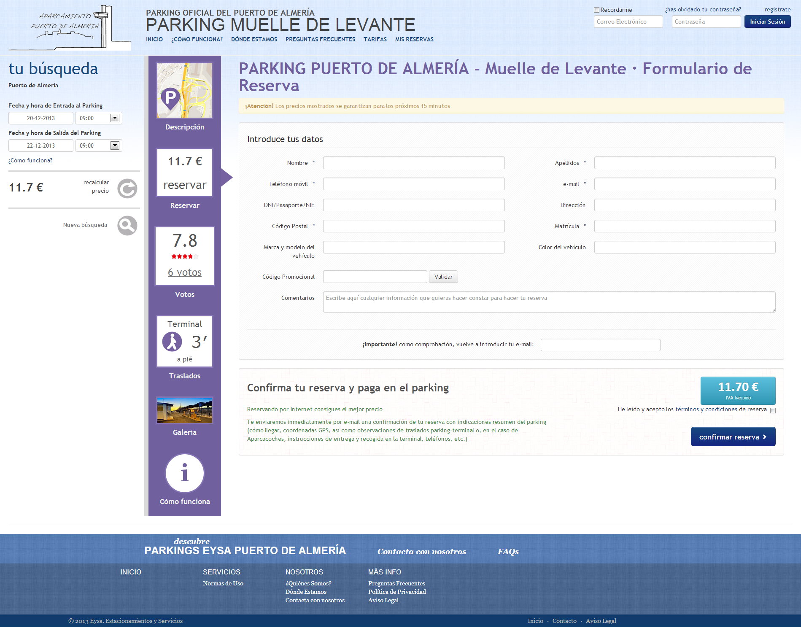Focus the Teléfono móvil input field

414,184
